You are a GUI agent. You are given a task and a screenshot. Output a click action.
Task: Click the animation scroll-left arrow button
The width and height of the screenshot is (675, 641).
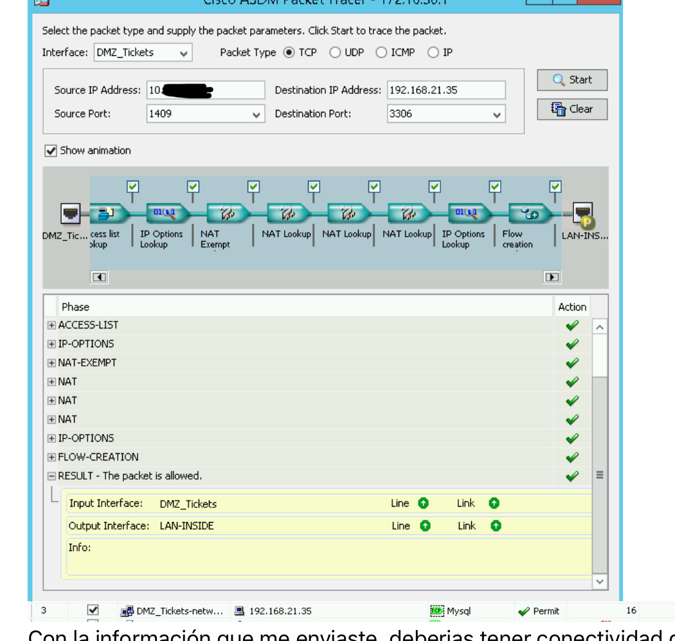100,277
